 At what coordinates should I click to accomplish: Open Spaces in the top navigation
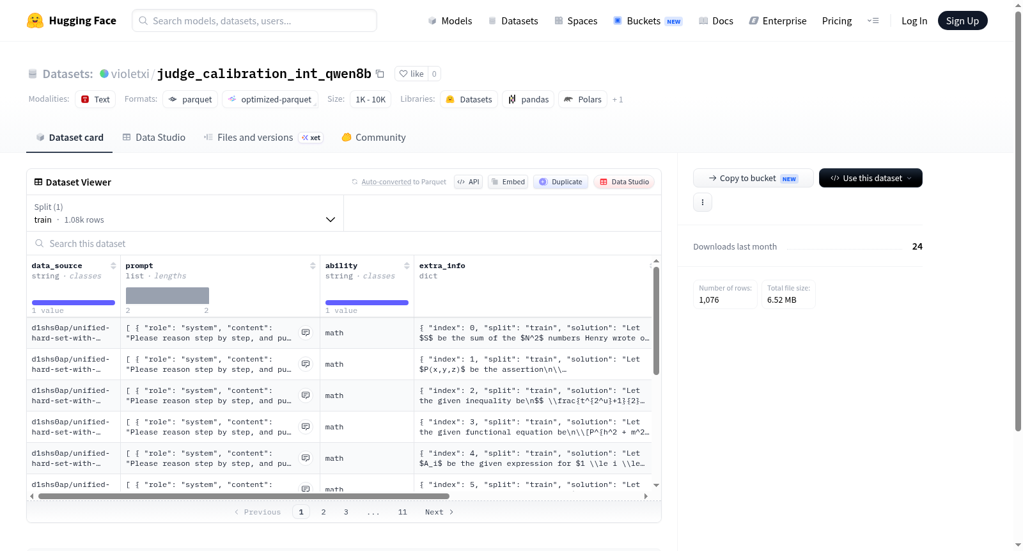click(x=576, y=20)
